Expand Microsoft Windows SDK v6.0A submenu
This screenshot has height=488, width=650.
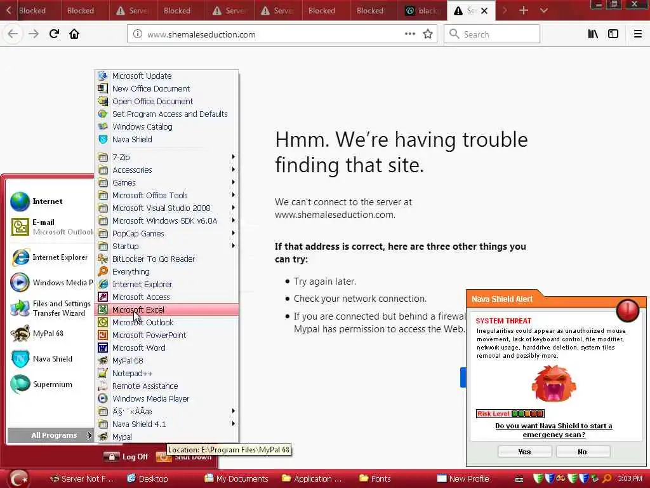tap(167, 220)
